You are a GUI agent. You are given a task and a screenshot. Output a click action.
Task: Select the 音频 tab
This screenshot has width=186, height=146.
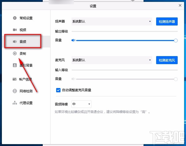pyautogui.click(x=26, y=42)
